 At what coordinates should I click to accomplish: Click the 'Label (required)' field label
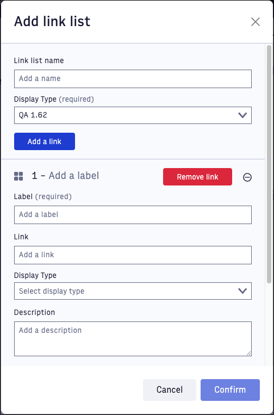43,197
